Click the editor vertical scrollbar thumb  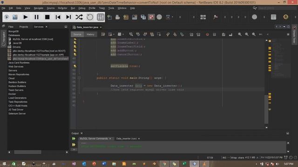(x=266, y=109)
